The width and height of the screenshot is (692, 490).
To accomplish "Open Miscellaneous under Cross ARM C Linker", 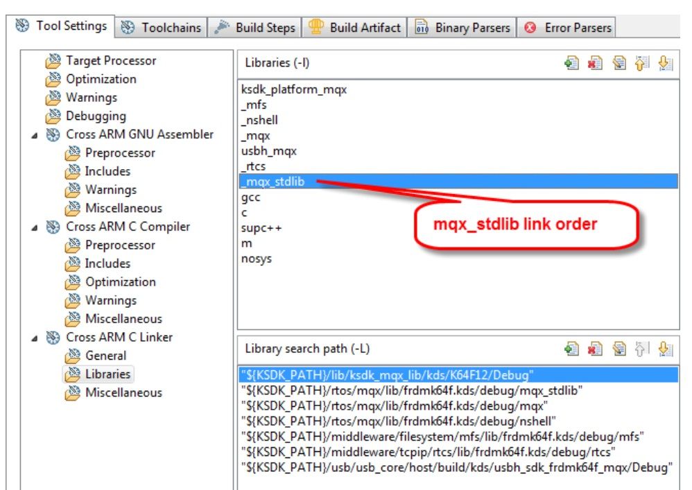I will tap(114, 393).
